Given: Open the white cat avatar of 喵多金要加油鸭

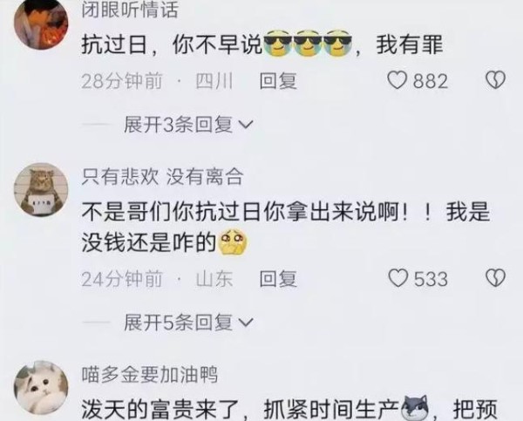Looking at the screenshot, I should coord(41,388).
